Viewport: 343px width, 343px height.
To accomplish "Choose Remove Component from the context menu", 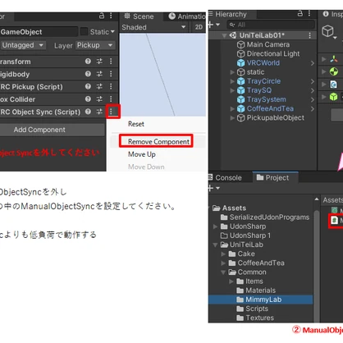I will pos(158,142).
